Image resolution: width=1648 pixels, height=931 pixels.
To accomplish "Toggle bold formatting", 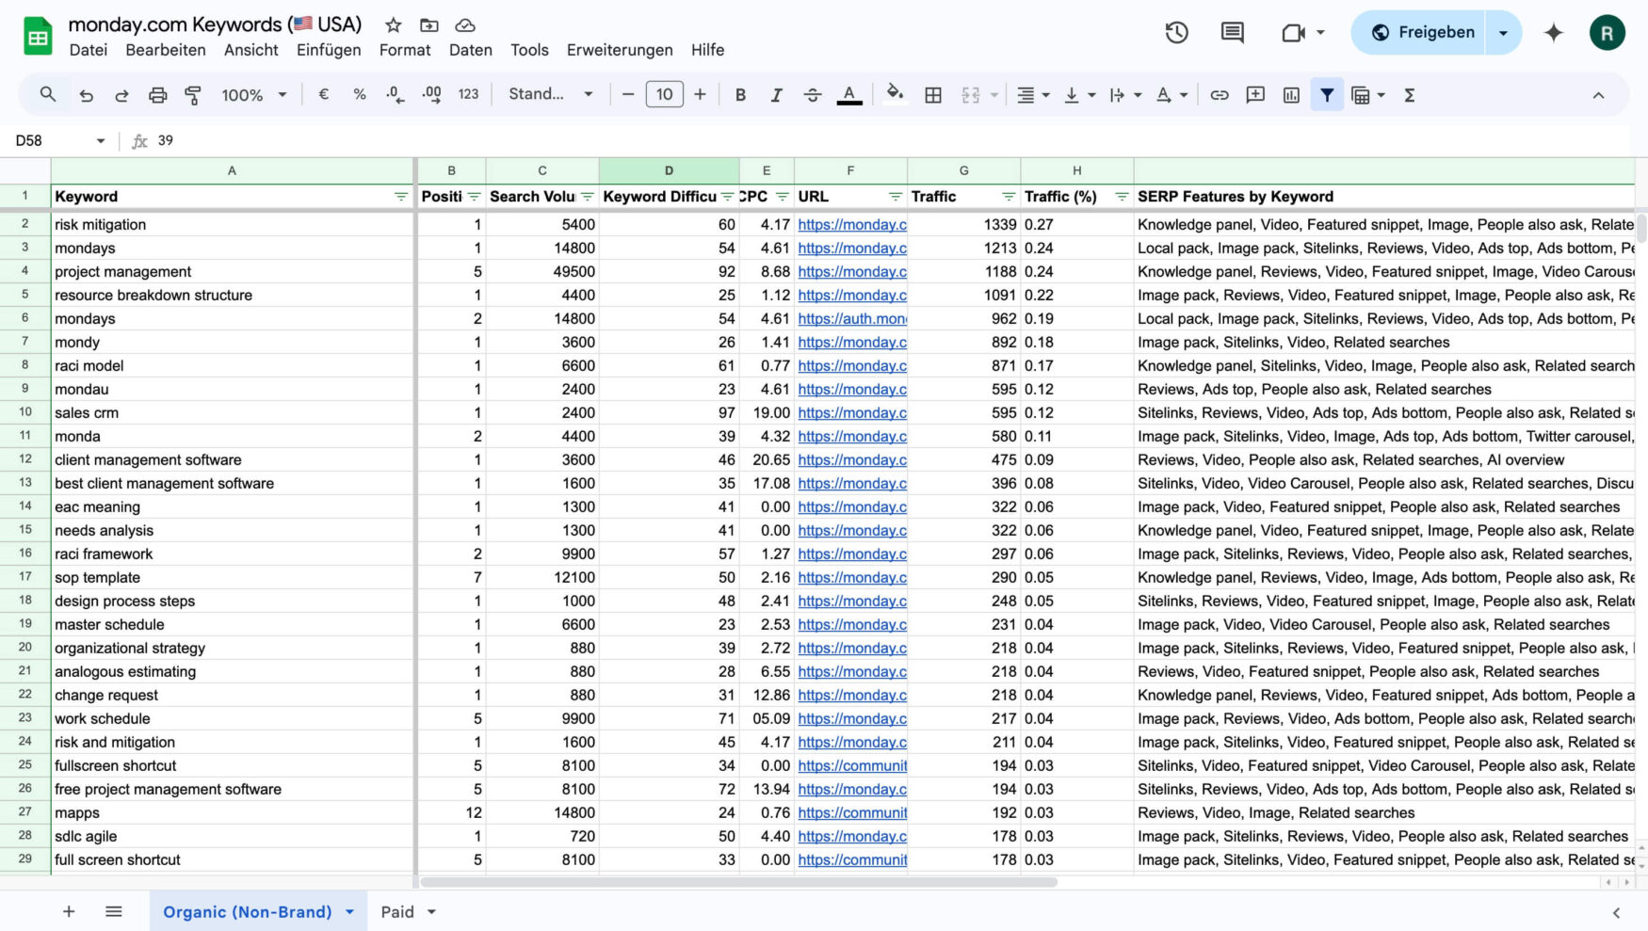I will 740,95.
